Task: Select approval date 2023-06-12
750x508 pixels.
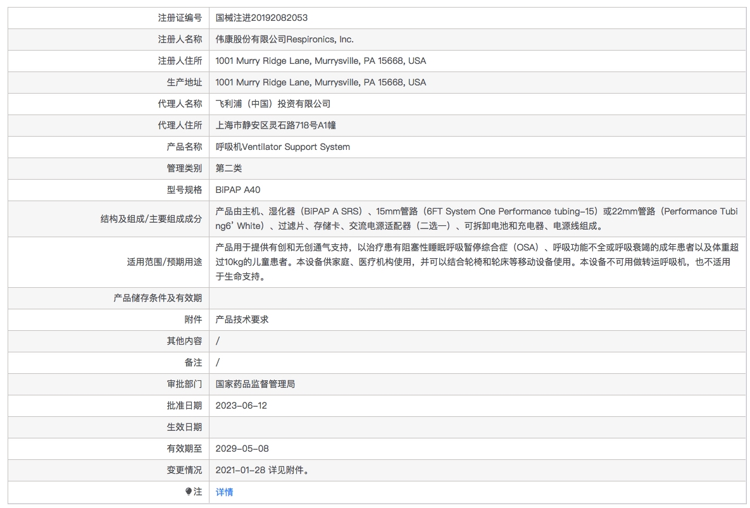Action: pos(241,406)
